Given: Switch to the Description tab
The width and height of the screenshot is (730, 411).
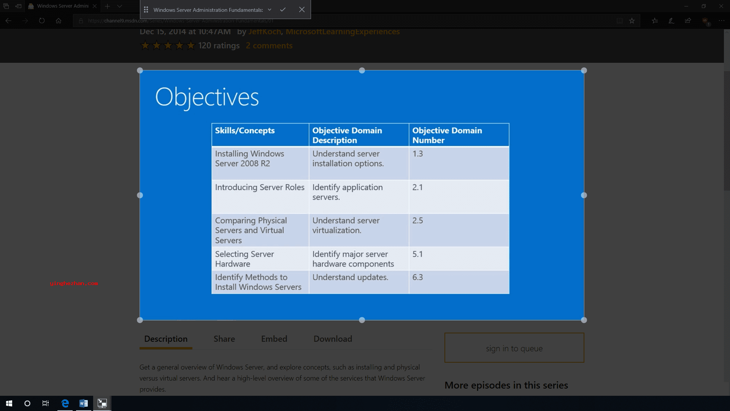Looking at the screenshot, I should (x=166, y=339).
